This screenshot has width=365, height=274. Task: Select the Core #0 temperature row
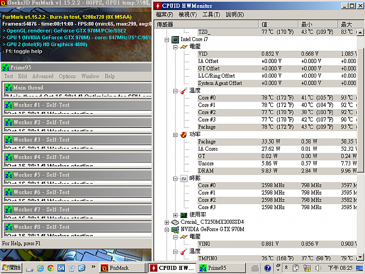coord(277,97)
